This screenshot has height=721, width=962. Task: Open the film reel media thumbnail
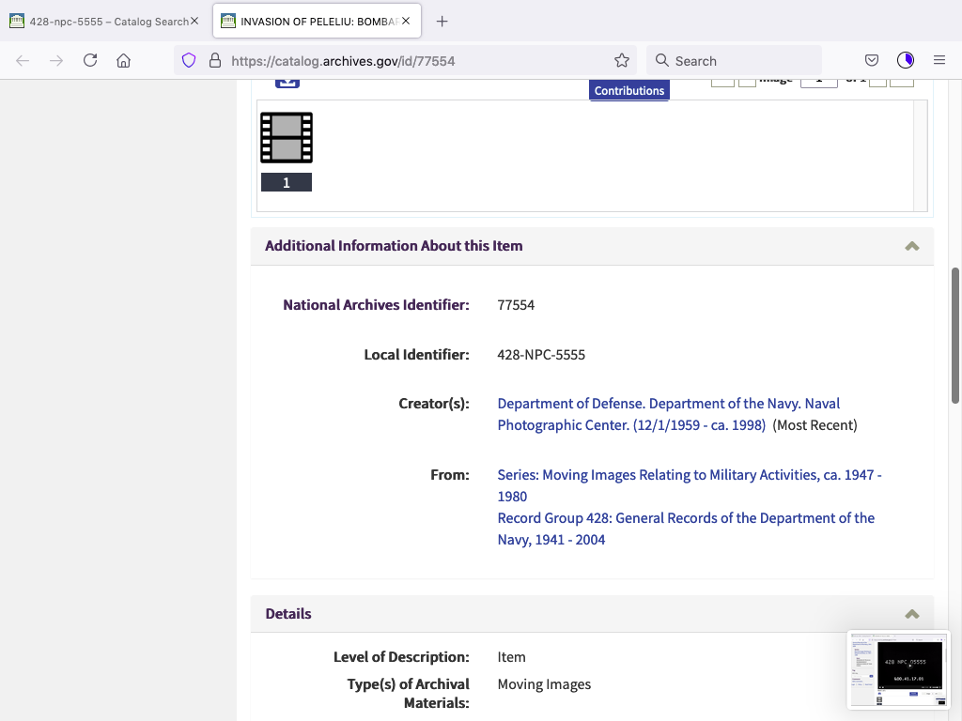click(x=287, y=138)
